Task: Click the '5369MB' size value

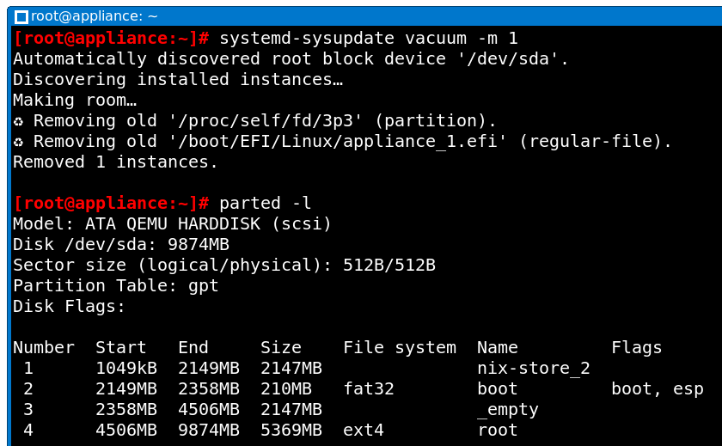Action: (291, 431)
